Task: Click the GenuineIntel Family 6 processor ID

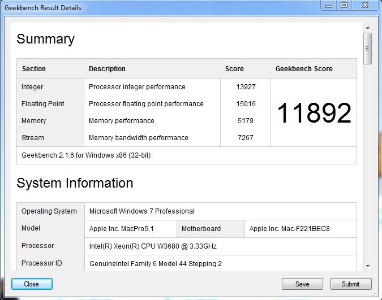Action: point(156,264)
